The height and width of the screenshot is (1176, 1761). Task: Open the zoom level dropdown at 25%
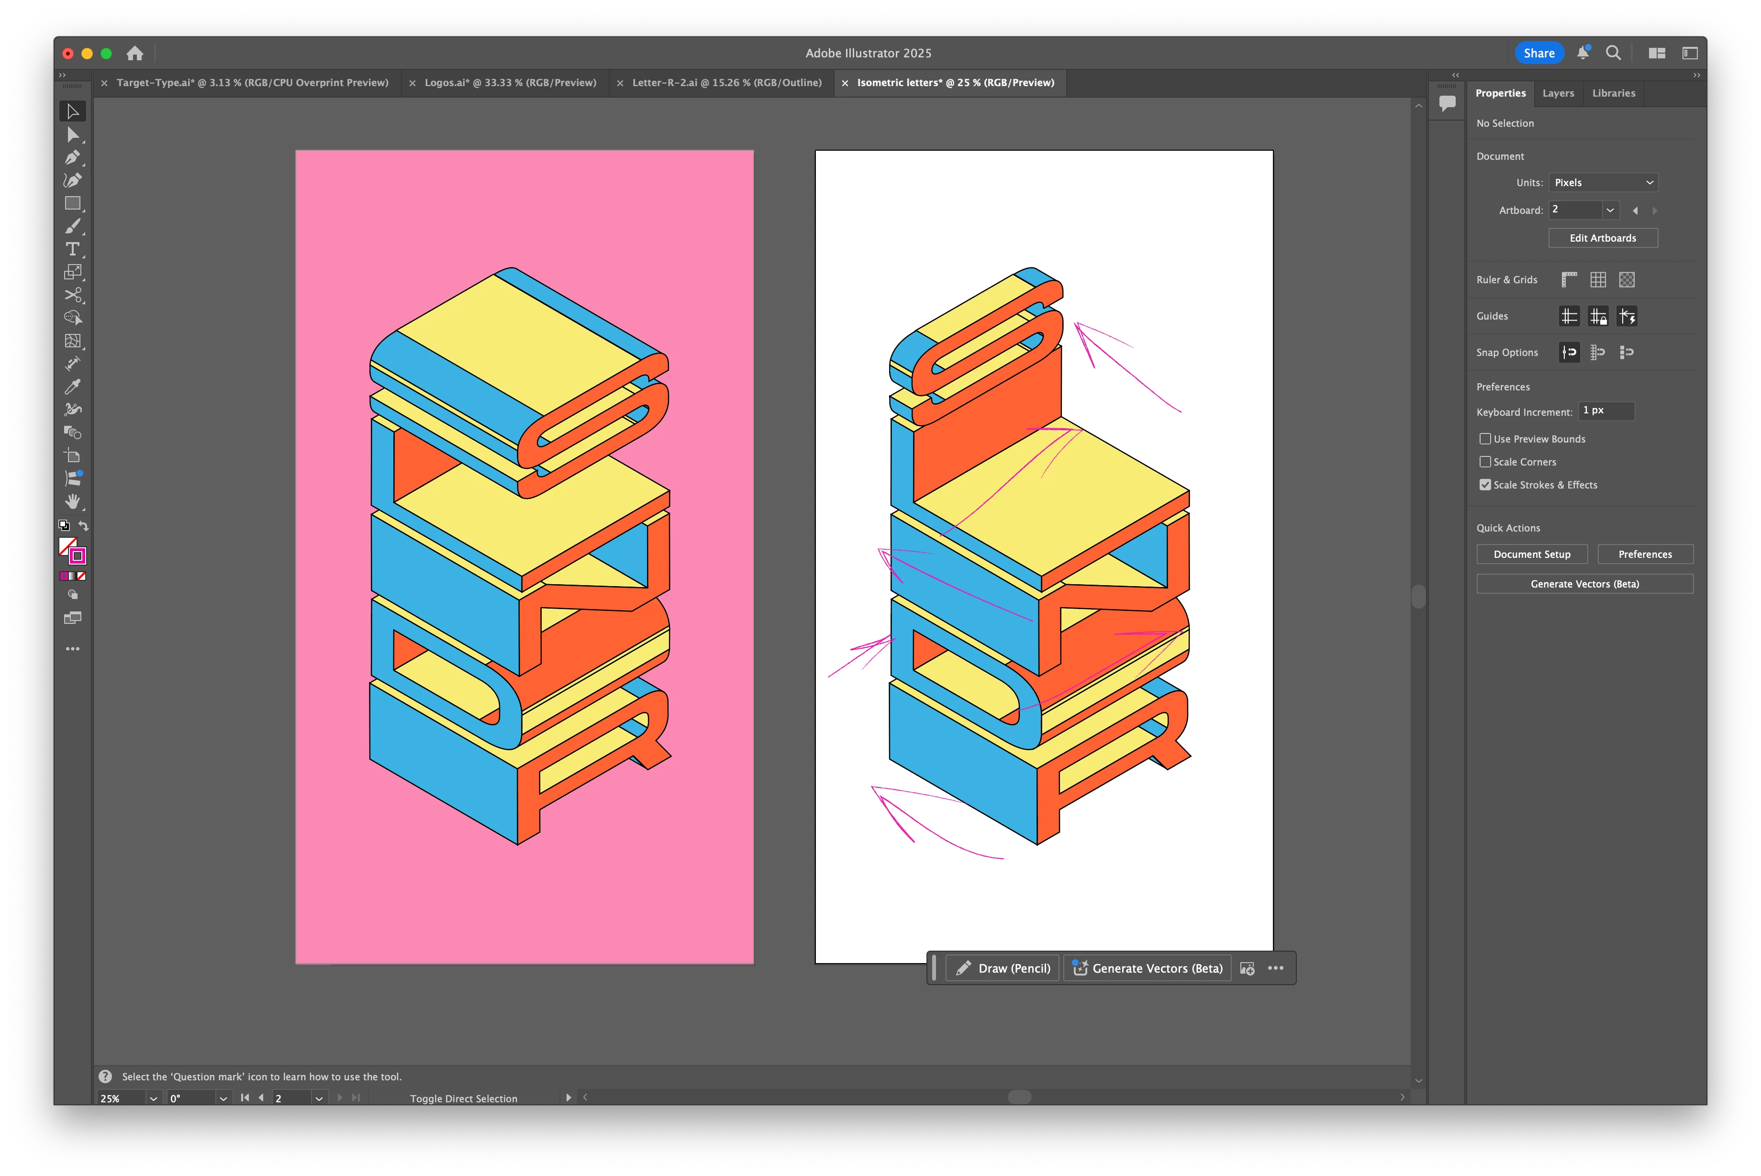tap(153, 1098)
